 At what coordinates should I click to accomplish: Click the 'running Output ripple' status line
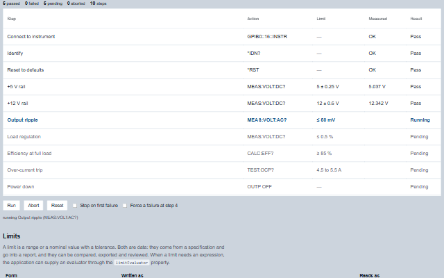point(40,218)
